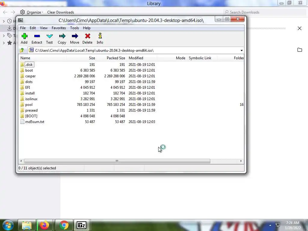Click the taskbar clock
This screenshot has width=308, height=231.
point(293,225)
